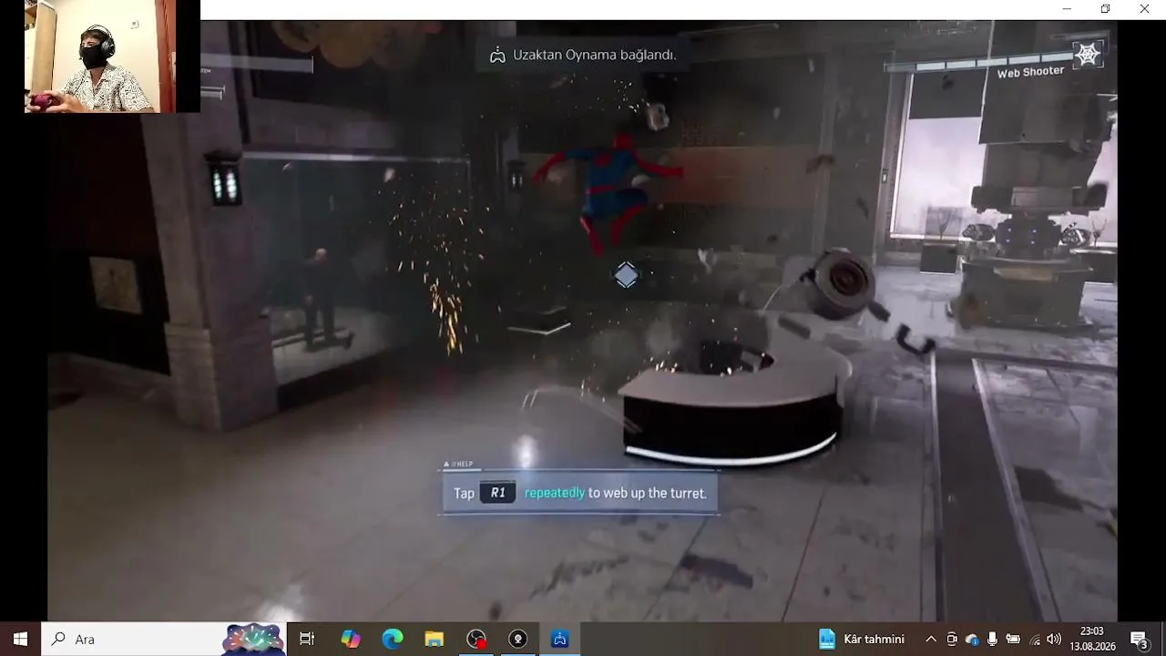Click the Meet Now camera tray icon
This screenshot has width=1166, height=656.
952,639
